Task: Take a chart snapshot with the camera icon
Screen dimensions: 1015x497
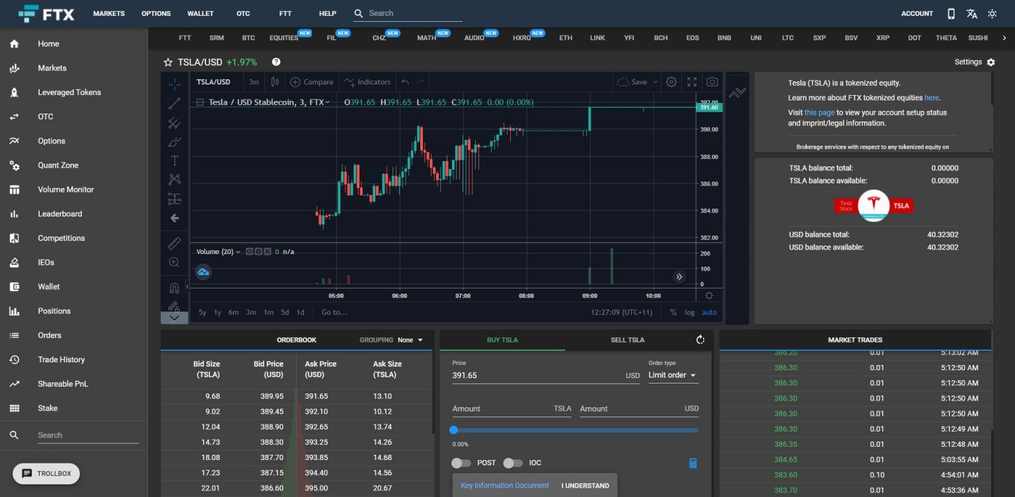Action: click(x=712, y=81)
